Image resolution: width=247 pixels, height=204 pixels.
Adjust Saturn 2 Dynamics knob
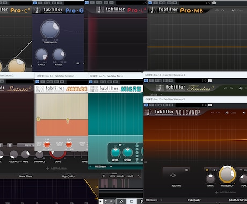[40, 155]
